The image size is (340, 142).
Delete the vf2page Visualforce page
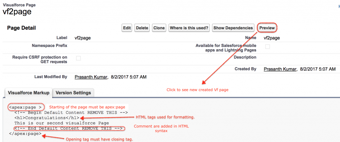coord(142,28)
